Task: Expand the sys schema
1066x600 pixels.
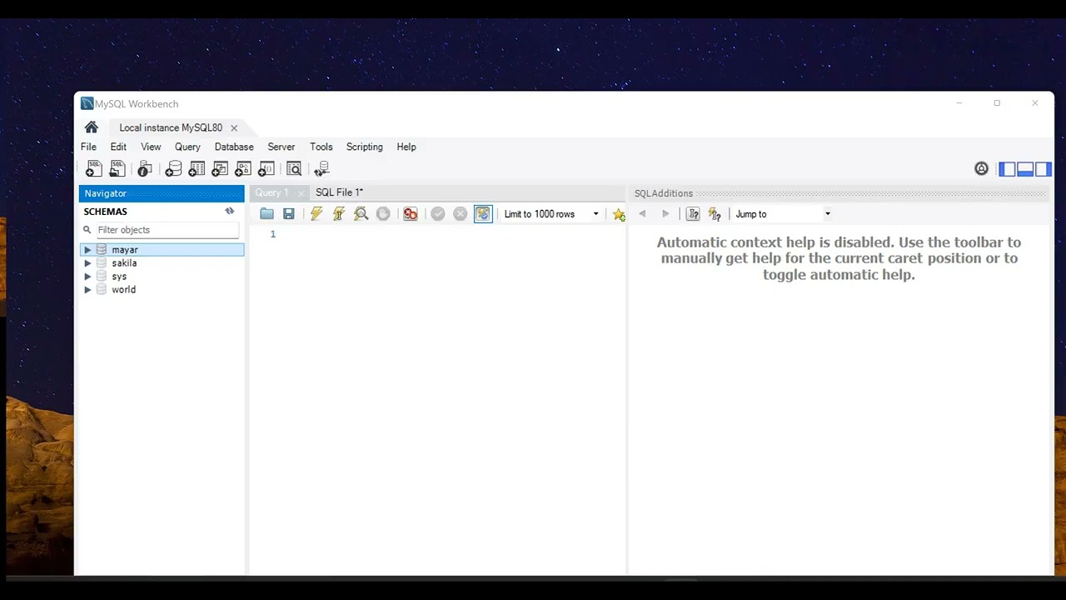Action: (x=87, y=277)
